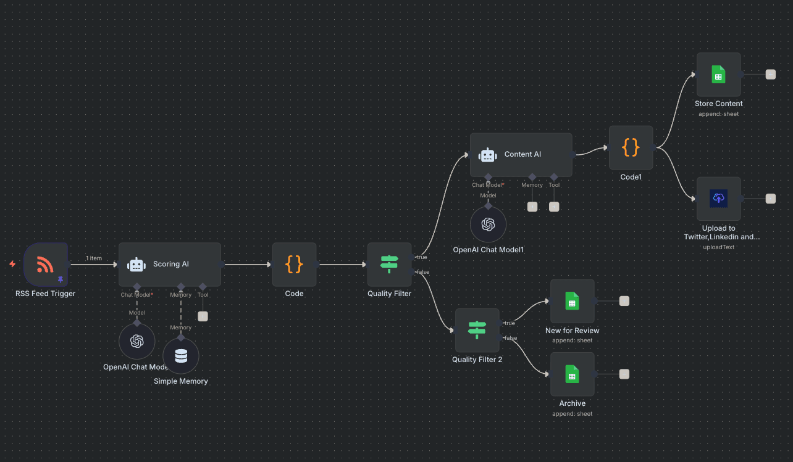Add a memory sub-node to Content AI

coord(532,207)
